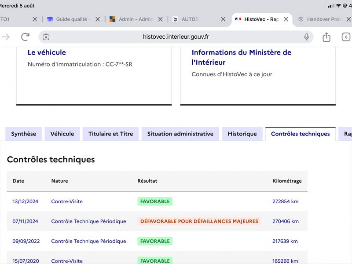352x264 pixels.
Task: Click Contre-Visite in the 13/12/2024 row
Action: (67, 202)
